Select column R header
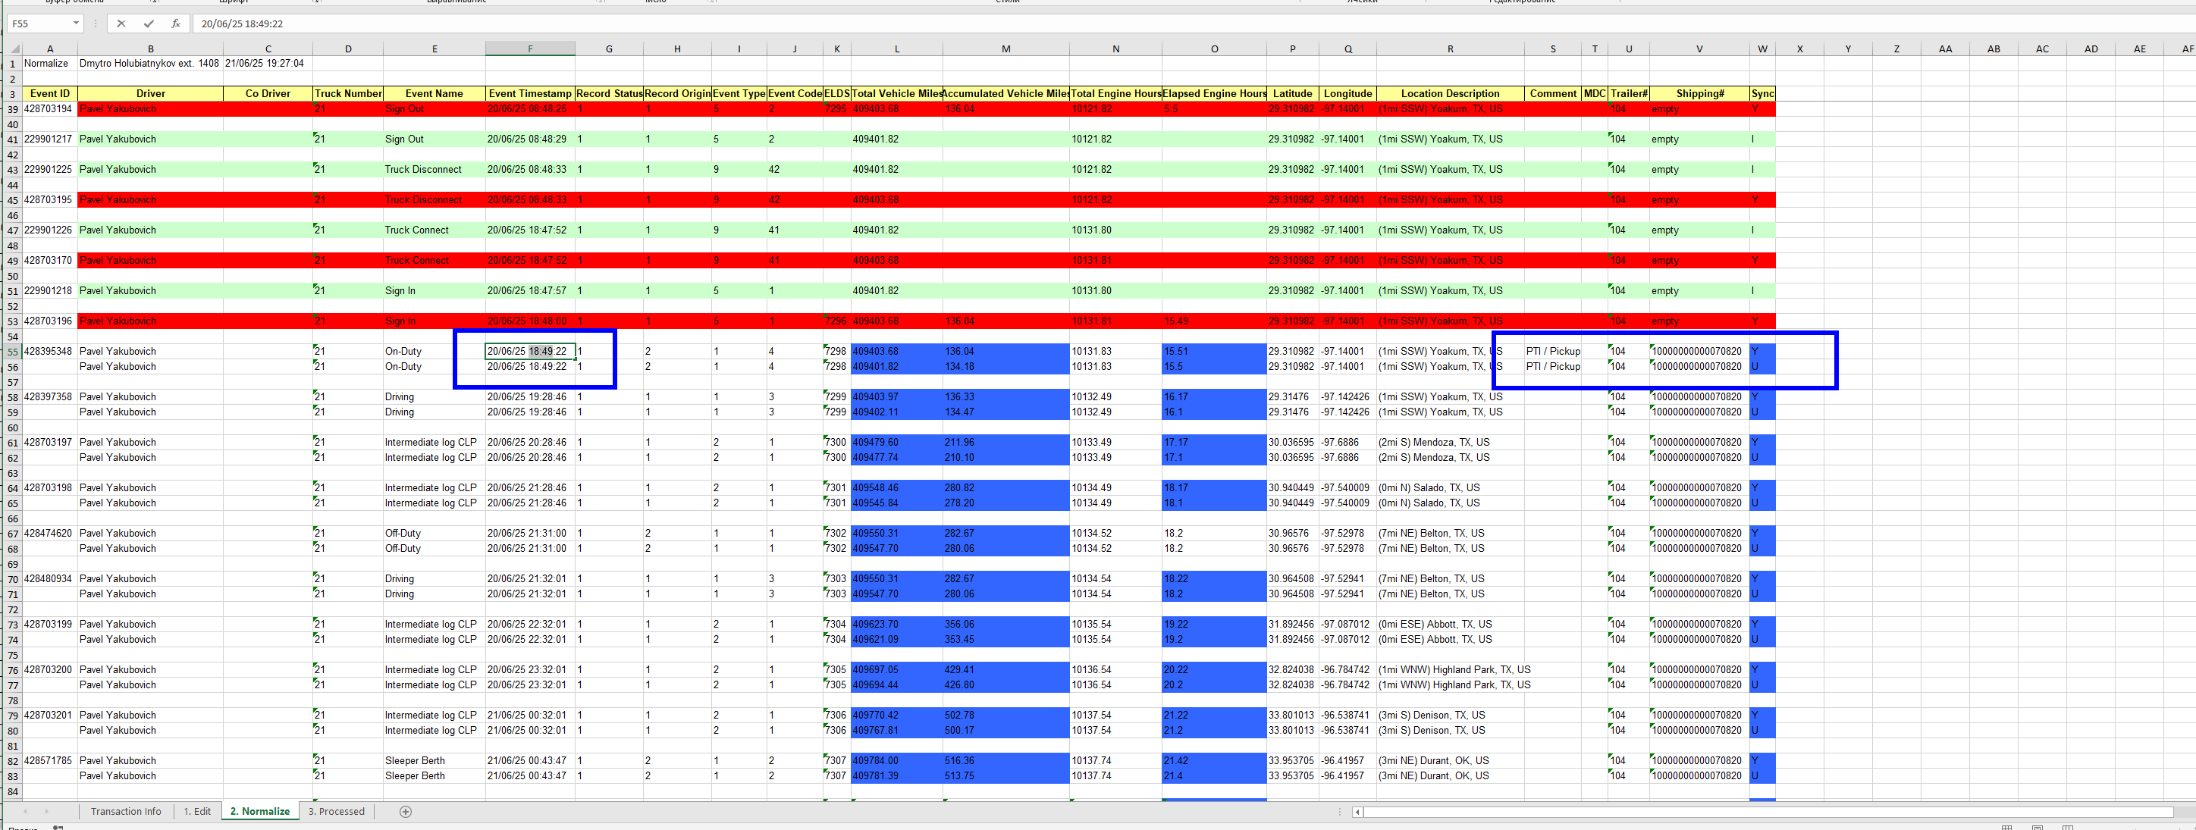The image size is (2196, 830). click(x=1450, y=49)
